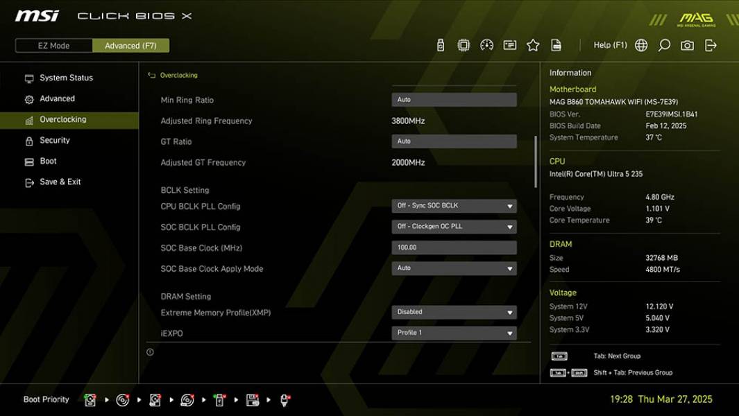This screenshot has width=739, height=416.
Task: Click BIOS build date Feb 12, 2025
Action: tap(666, 125)
